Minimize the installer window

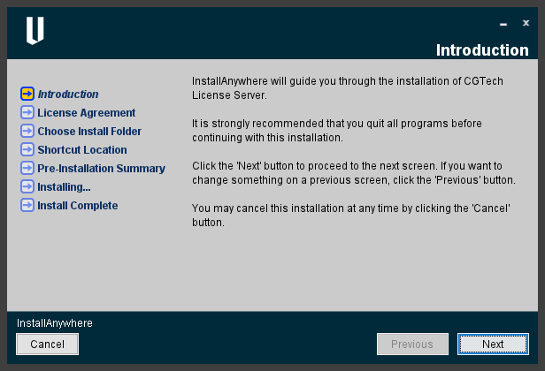click(503, 25)
